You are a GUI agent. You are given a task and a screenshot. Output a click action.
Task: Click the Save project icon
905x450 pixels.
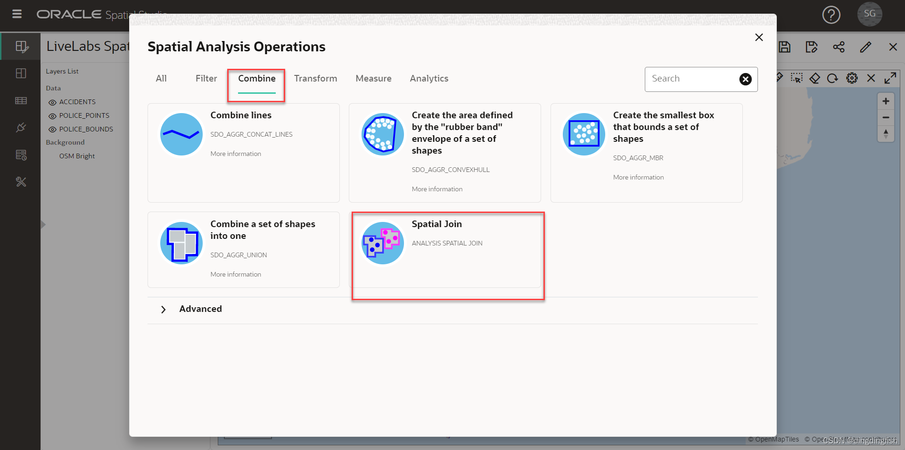pos(784,47)
